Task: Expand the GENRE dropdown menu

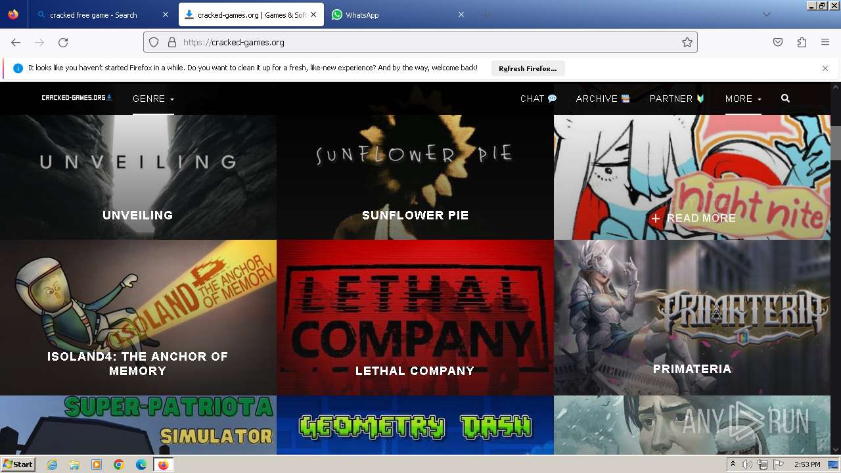Action: [x=153, y=99]
